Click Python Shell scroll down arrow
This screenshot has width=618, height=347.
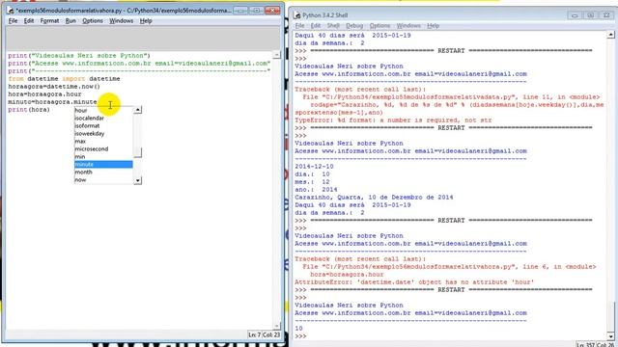[610, 336]
